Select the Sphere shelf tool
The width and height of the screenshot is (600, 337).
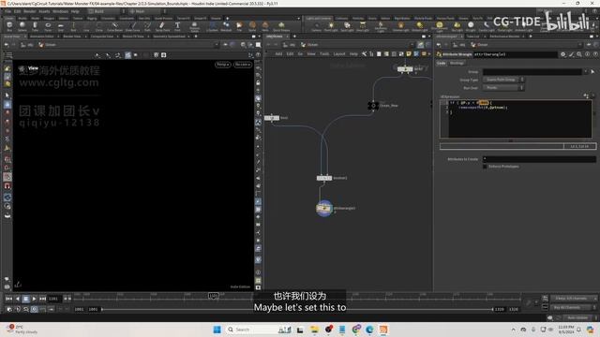(22, 26)
